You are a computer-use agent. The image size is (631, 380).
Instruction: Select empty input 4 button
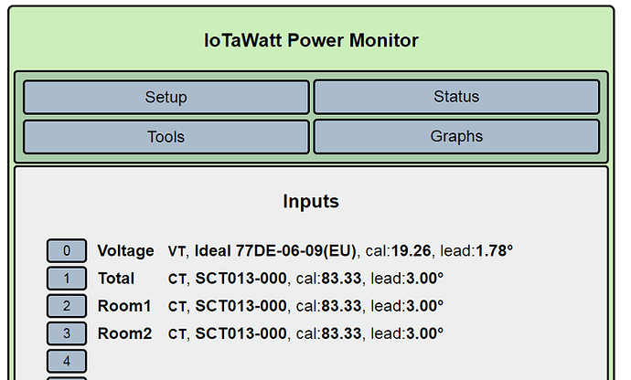67,361
